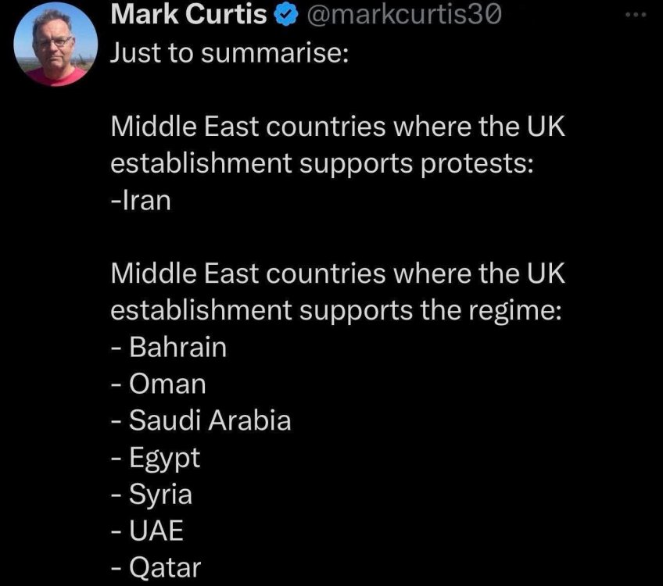Image resolution: width=663 pixels, height=586 pixels.
Task: Click the blue verified badge beside Mark Curtis
Action: click(284, 15)
